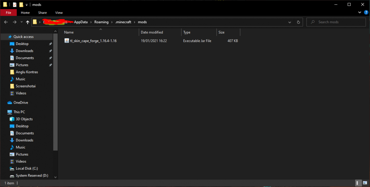Go forward with the Forward arrow
Screen dimensions: 370x187
click(x=14, y=22)
